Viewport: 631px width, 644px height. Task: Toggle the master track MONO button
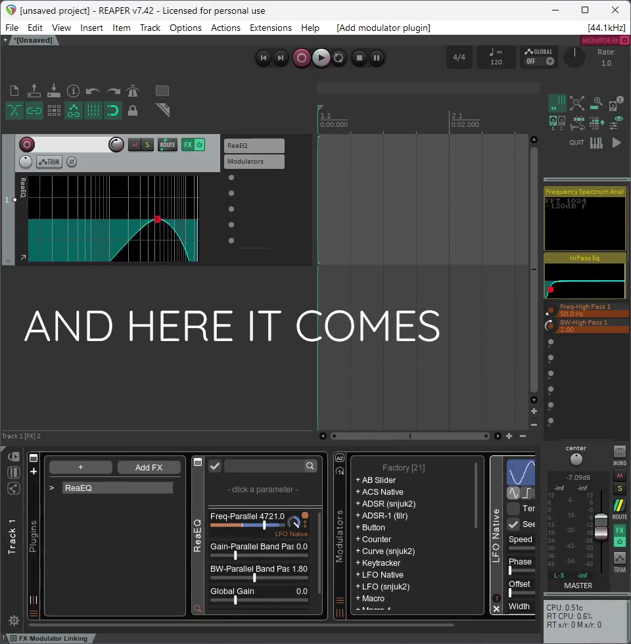pyautogui.click(x=619, y=453)
